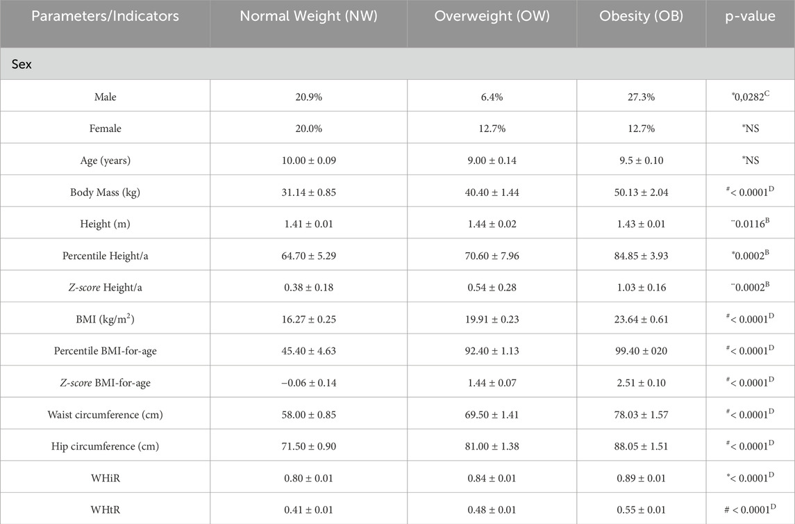795x524 pixels.
Task: Select the −0.06 ± 0.14 Z-score cell
Action: point(308,383)
